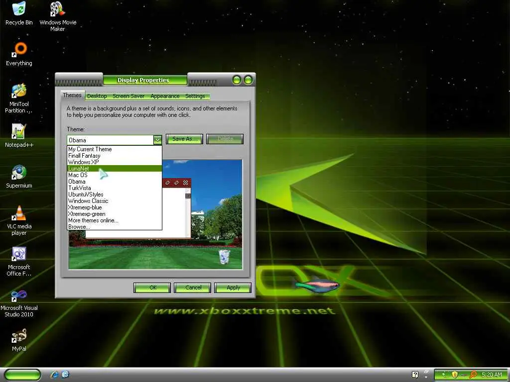The height and width of the screenshot is (382, 510).
Task: Launch Internet Explorer from quick launch
Action: point(54,375)
